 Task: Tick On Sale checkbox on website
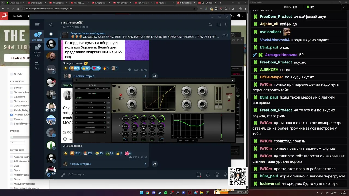pos(11,74)
